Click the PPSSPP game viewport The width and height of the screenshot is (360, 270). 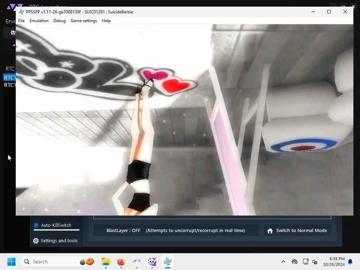184,120
